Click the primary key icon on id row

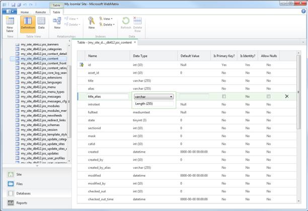[x=82, y=65]
